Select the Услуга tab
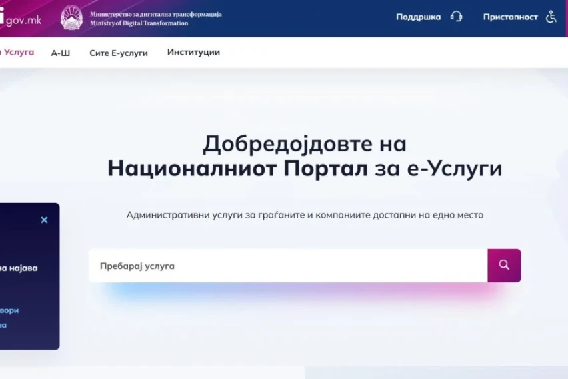 click(18, 52)
